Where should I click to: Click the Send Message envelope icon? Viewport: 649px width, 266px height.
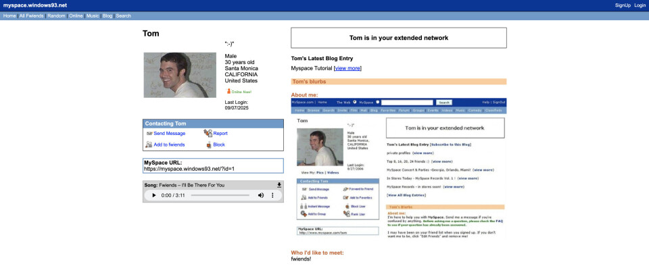(149, 134)
